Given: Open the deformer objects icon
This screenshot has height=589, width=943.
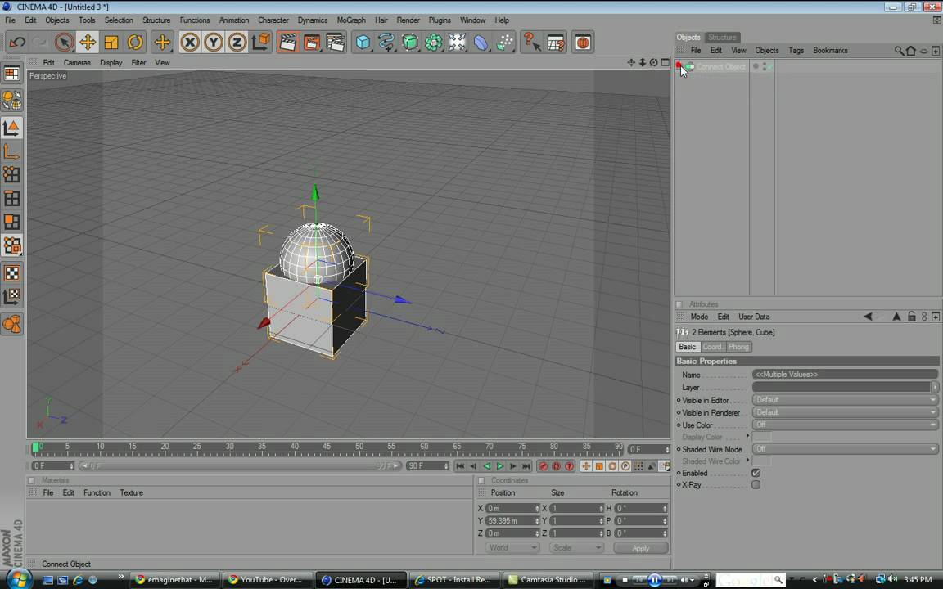Looking at the screenshot, I should click(x=481, y=42).
